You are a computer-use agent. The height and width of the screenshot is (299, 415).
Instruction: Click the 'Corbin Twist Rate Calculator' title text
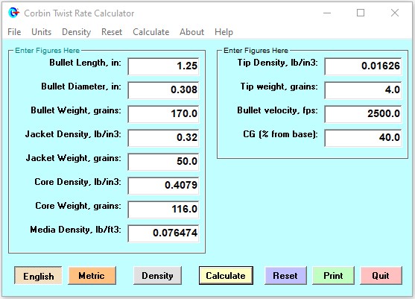(x=79, y=13)
